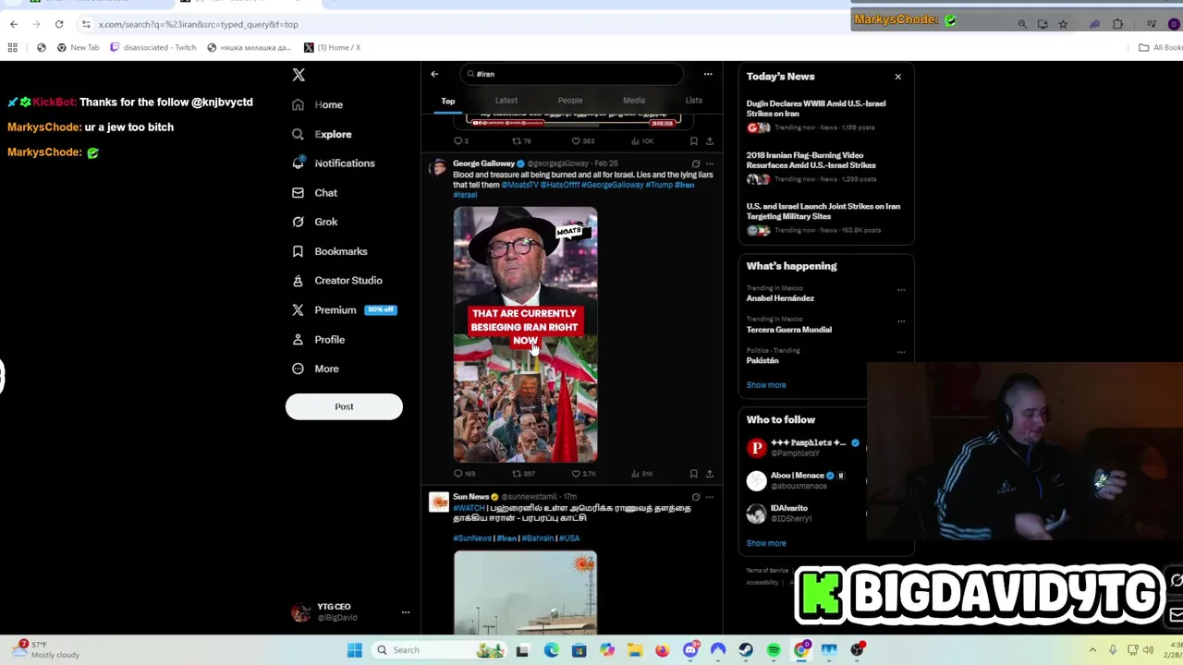Screen dimensions: 1183x665
Task: Open the Creator Studio icon
Action: [298, 280]
